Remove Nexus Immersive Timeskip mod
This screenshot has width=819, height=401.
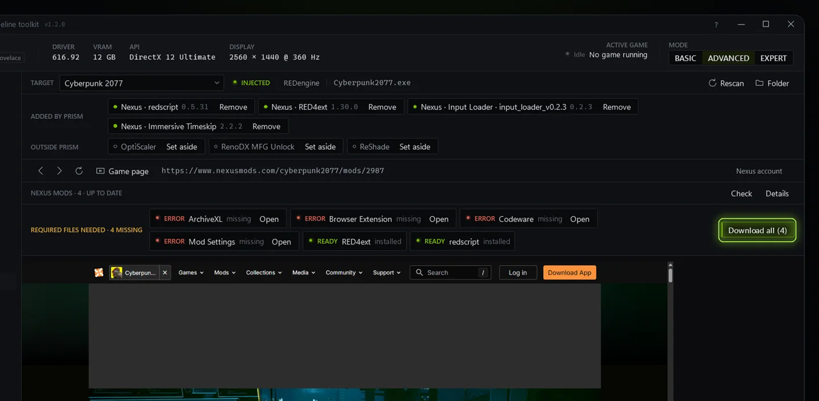click(x=266, y=126)
